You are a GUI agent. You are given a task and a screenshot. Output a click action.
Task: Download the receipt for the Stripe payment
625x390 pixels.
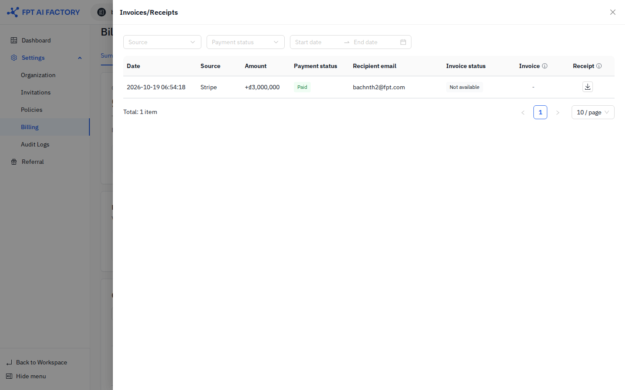pos(587,87)
